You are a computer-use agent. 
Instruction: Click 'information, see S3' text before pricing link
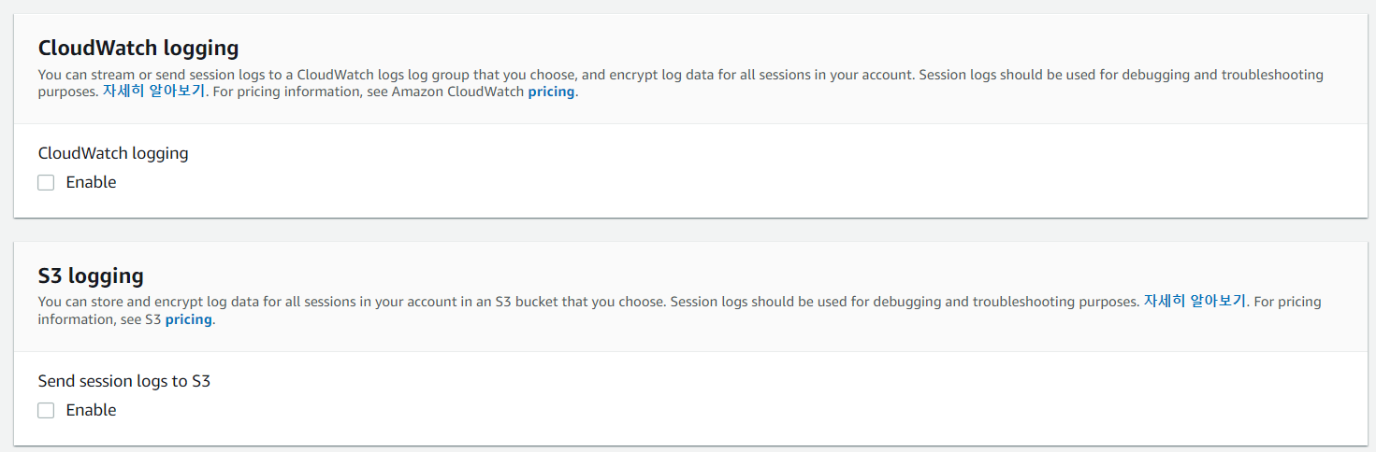99,319
